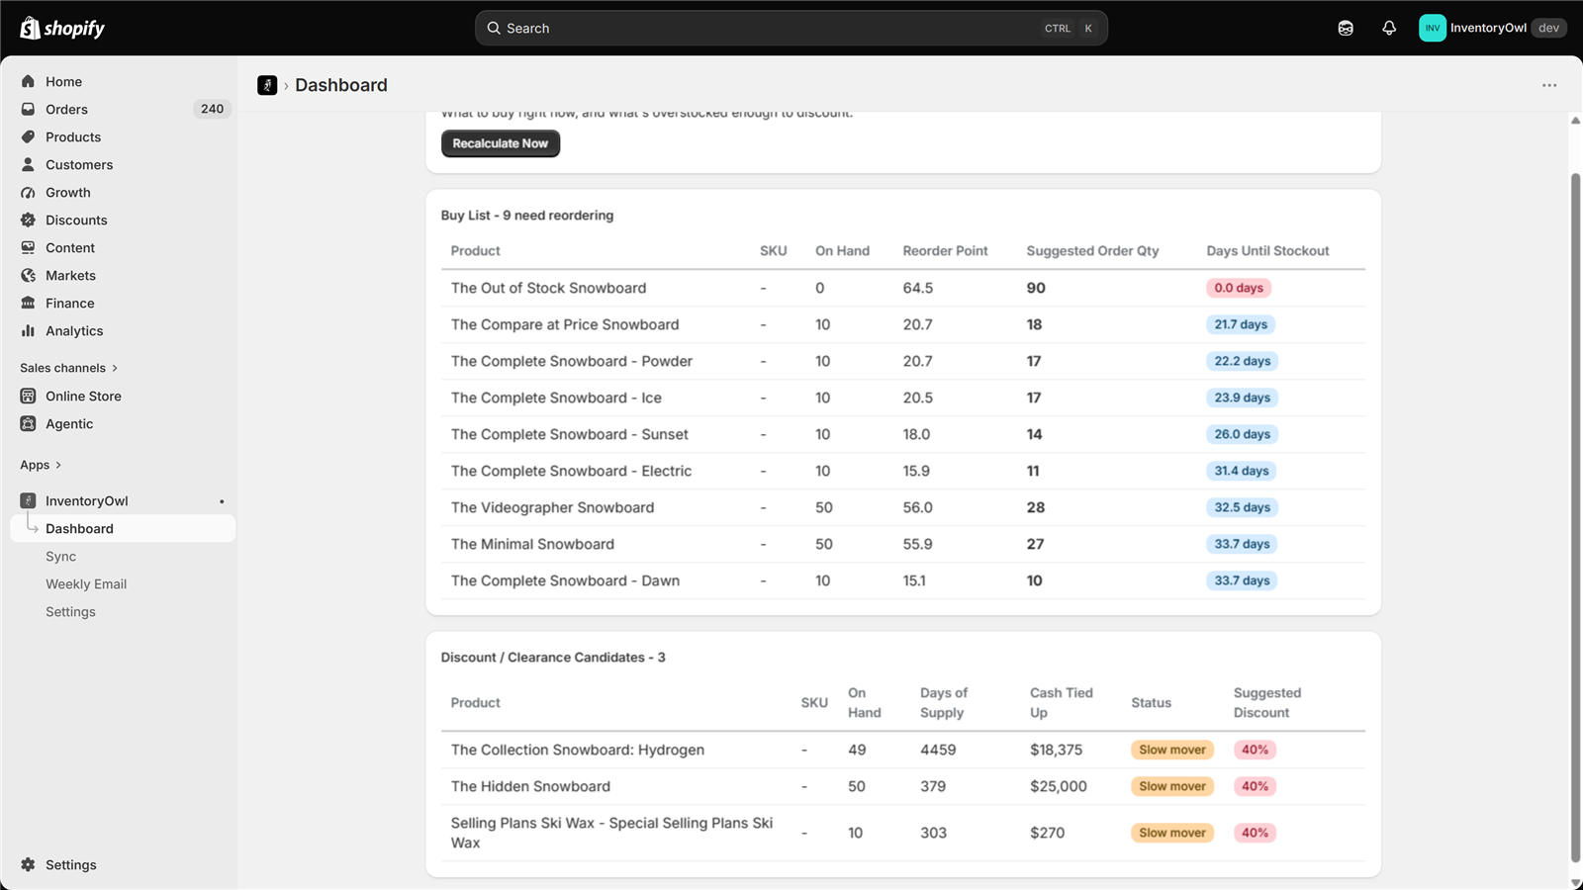Screen dimensions: 1583x890
Task: Click the Recalculate Now button
Action: point(501,143)
